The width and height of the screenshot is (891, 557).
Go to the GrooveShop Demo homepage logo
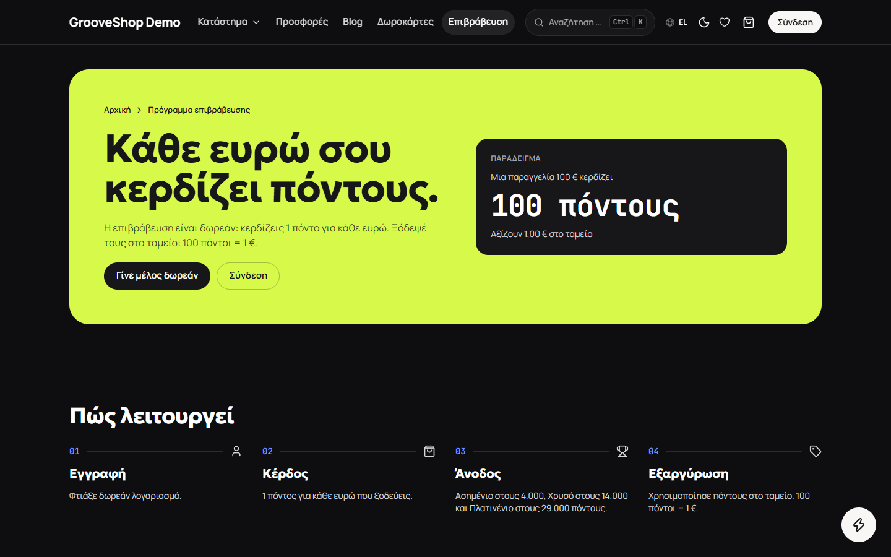pyautogui.click(x=124, y=22)
